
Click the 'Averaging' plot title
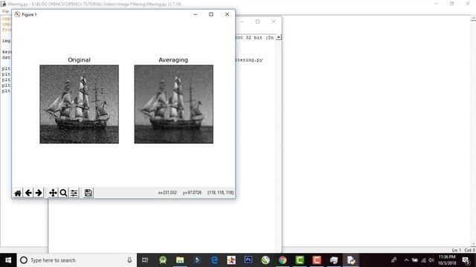pos(173,60)
